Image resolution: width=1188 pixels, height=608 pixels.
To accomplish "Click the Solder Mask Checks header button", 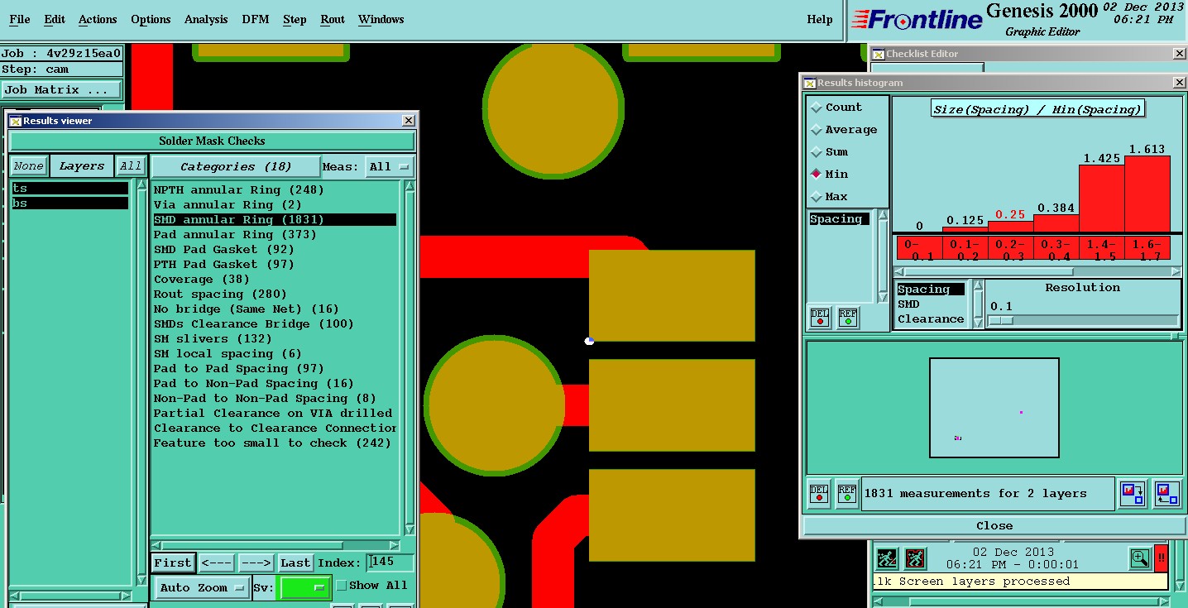I will pyautogui.click(x=213, y=141).
